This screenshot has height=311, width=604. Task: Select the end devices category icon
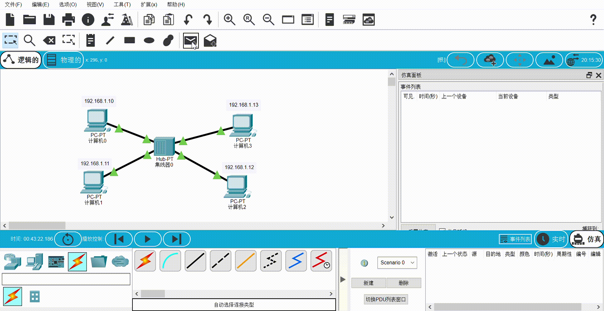pos(35,262)
